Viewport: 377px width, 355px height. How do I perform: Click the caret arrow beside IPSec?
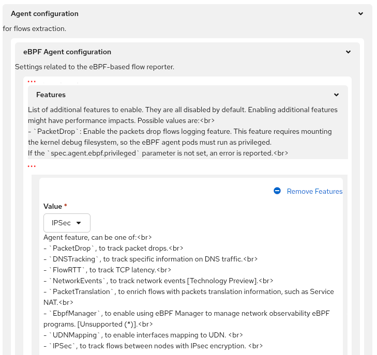(x=79, y=223)
